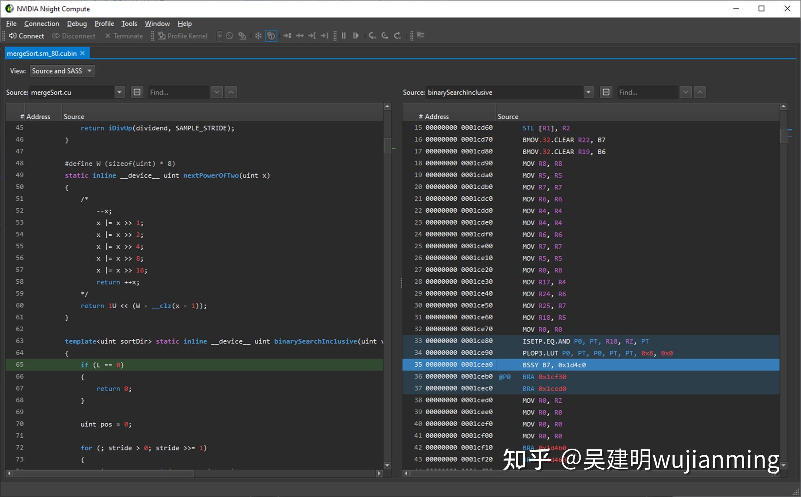Open the Profile menu
This screenshot has height=497, width=801.
point(104,23)
